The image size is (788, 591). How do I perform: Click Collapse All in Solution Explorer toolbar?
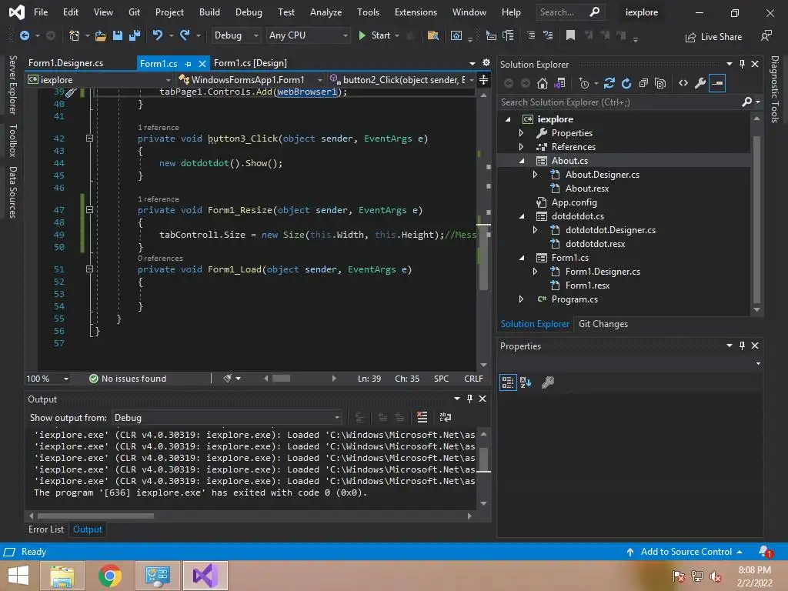click(x=643, y=83)
